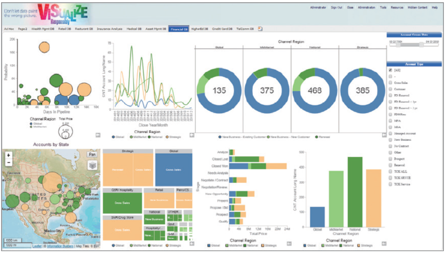The width and height of the screenshot is (446, 253).
Task: Click the arrow icon below the treemap
Action: 191,243
